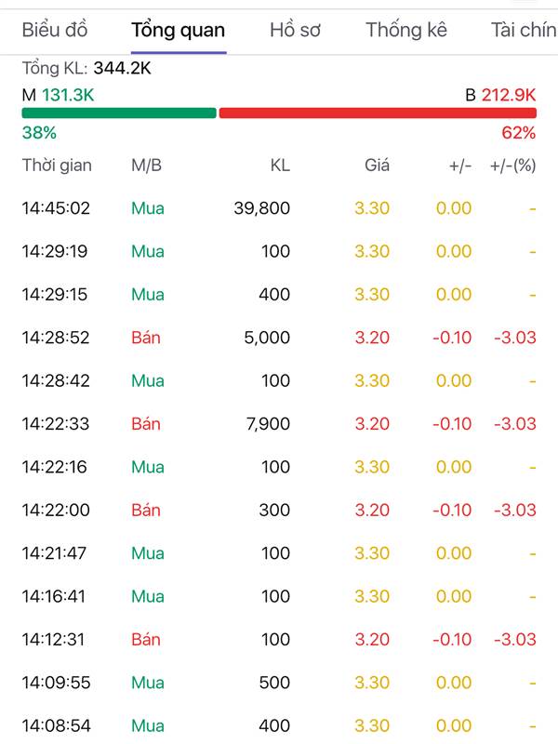The width and height of the screenshot is (558, 744).
Task: Select the Tổng quan tab
Action: point(178,30)
